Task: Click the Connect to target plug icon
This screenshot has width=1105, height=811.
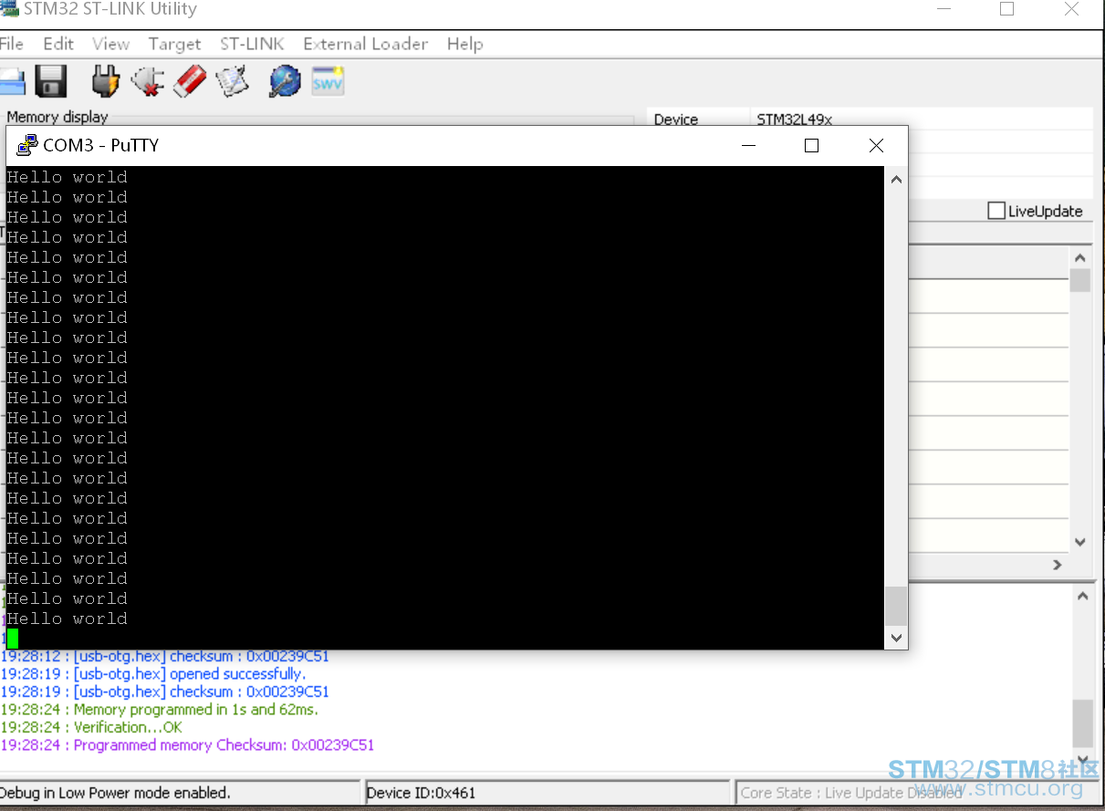Action: 106,82
